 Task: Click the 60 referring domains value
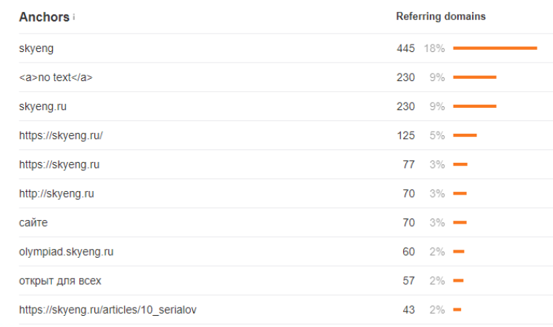(408, 251)
